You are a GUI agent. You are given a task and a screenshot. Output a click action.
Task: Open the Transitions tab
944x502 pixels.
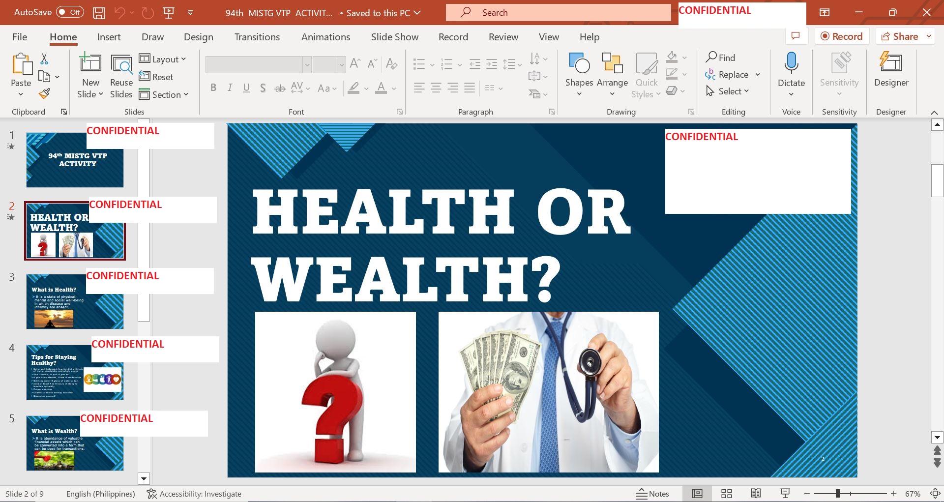257,37
